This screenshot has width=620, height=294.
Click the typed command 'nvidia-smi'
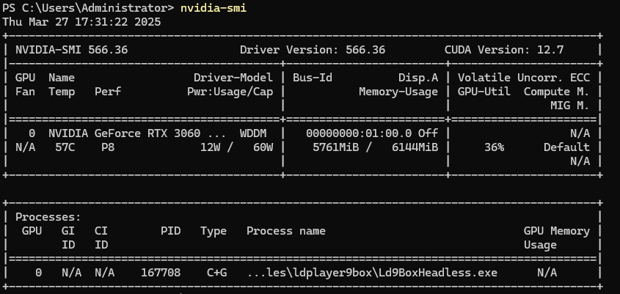pyautogui.click(x=214, y=8)
